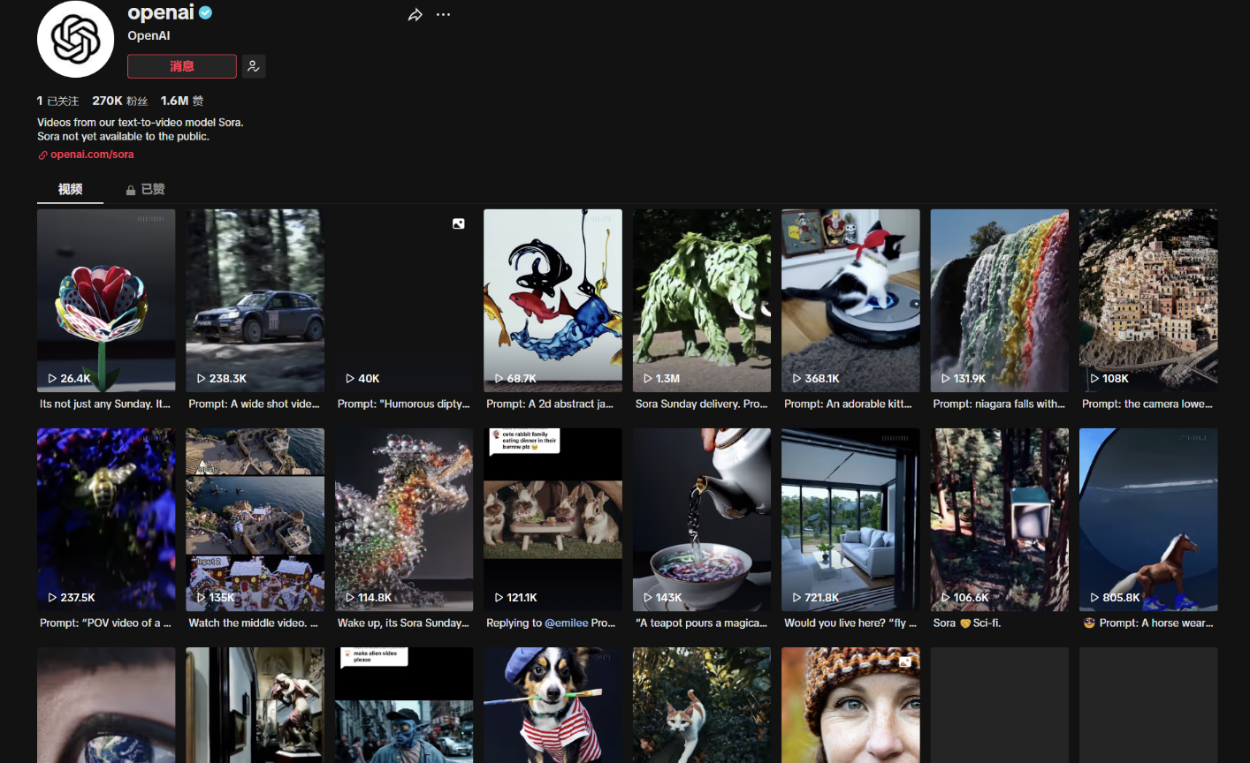Click the @emilee mention link
The height and width of the screenshot is (763, 1250).
point(567,623)
